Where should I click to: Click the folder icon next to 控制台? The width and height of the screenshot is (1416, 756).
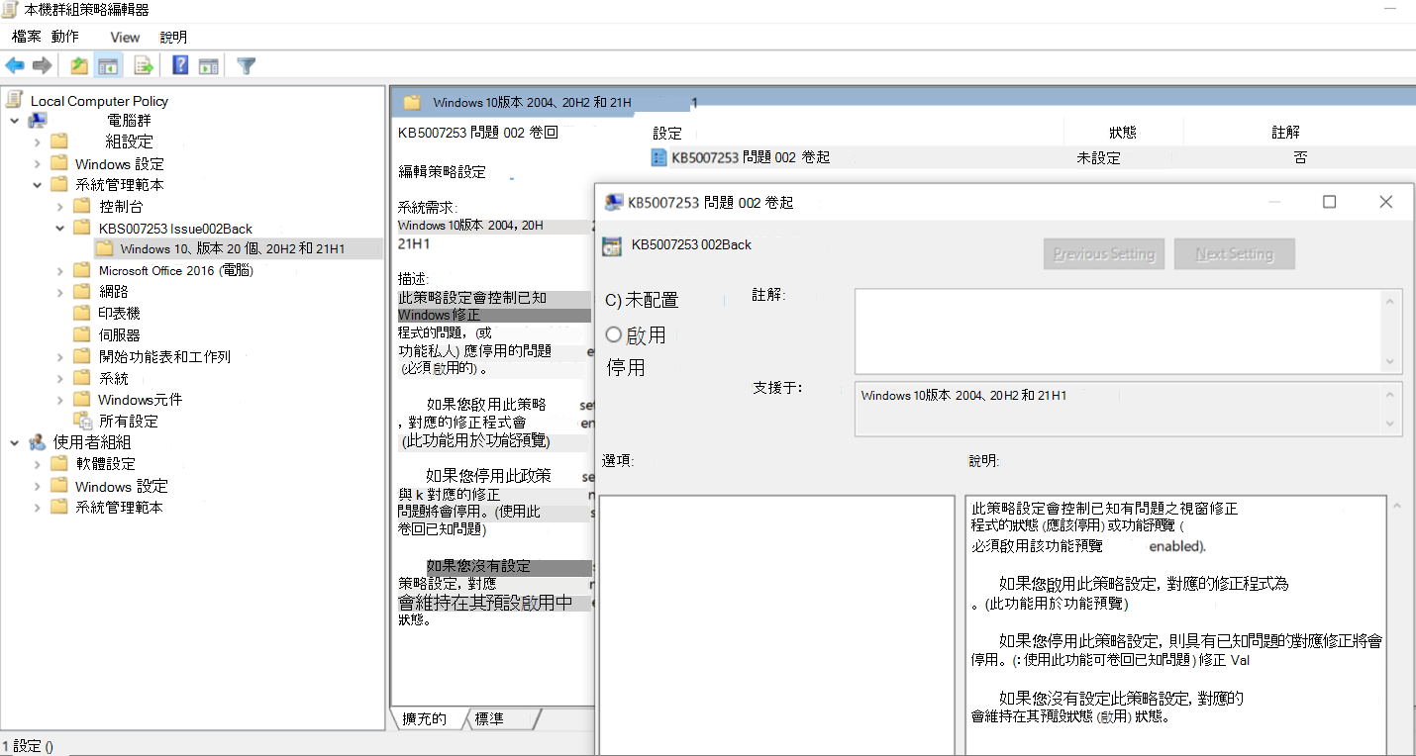click(82, 207)
